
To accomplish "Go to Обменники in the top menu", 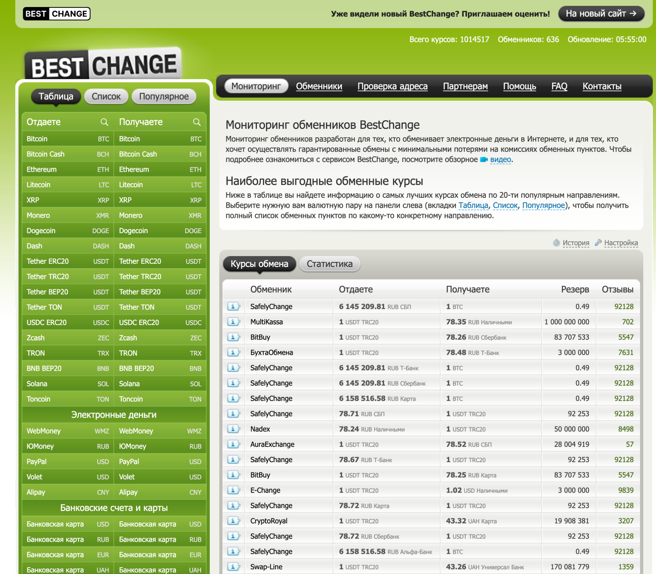I will [x=319, y=86].
